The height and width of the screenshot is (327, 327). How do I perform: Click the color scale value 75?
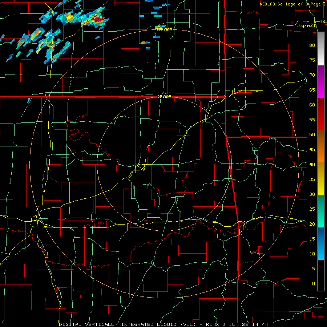tap(312, 60)
